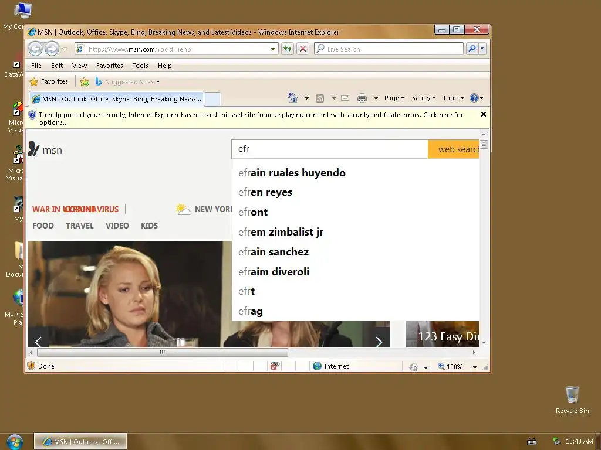Click the Refresh page icon
Viewport: 601px width, 450px height.
coord(287,49)
